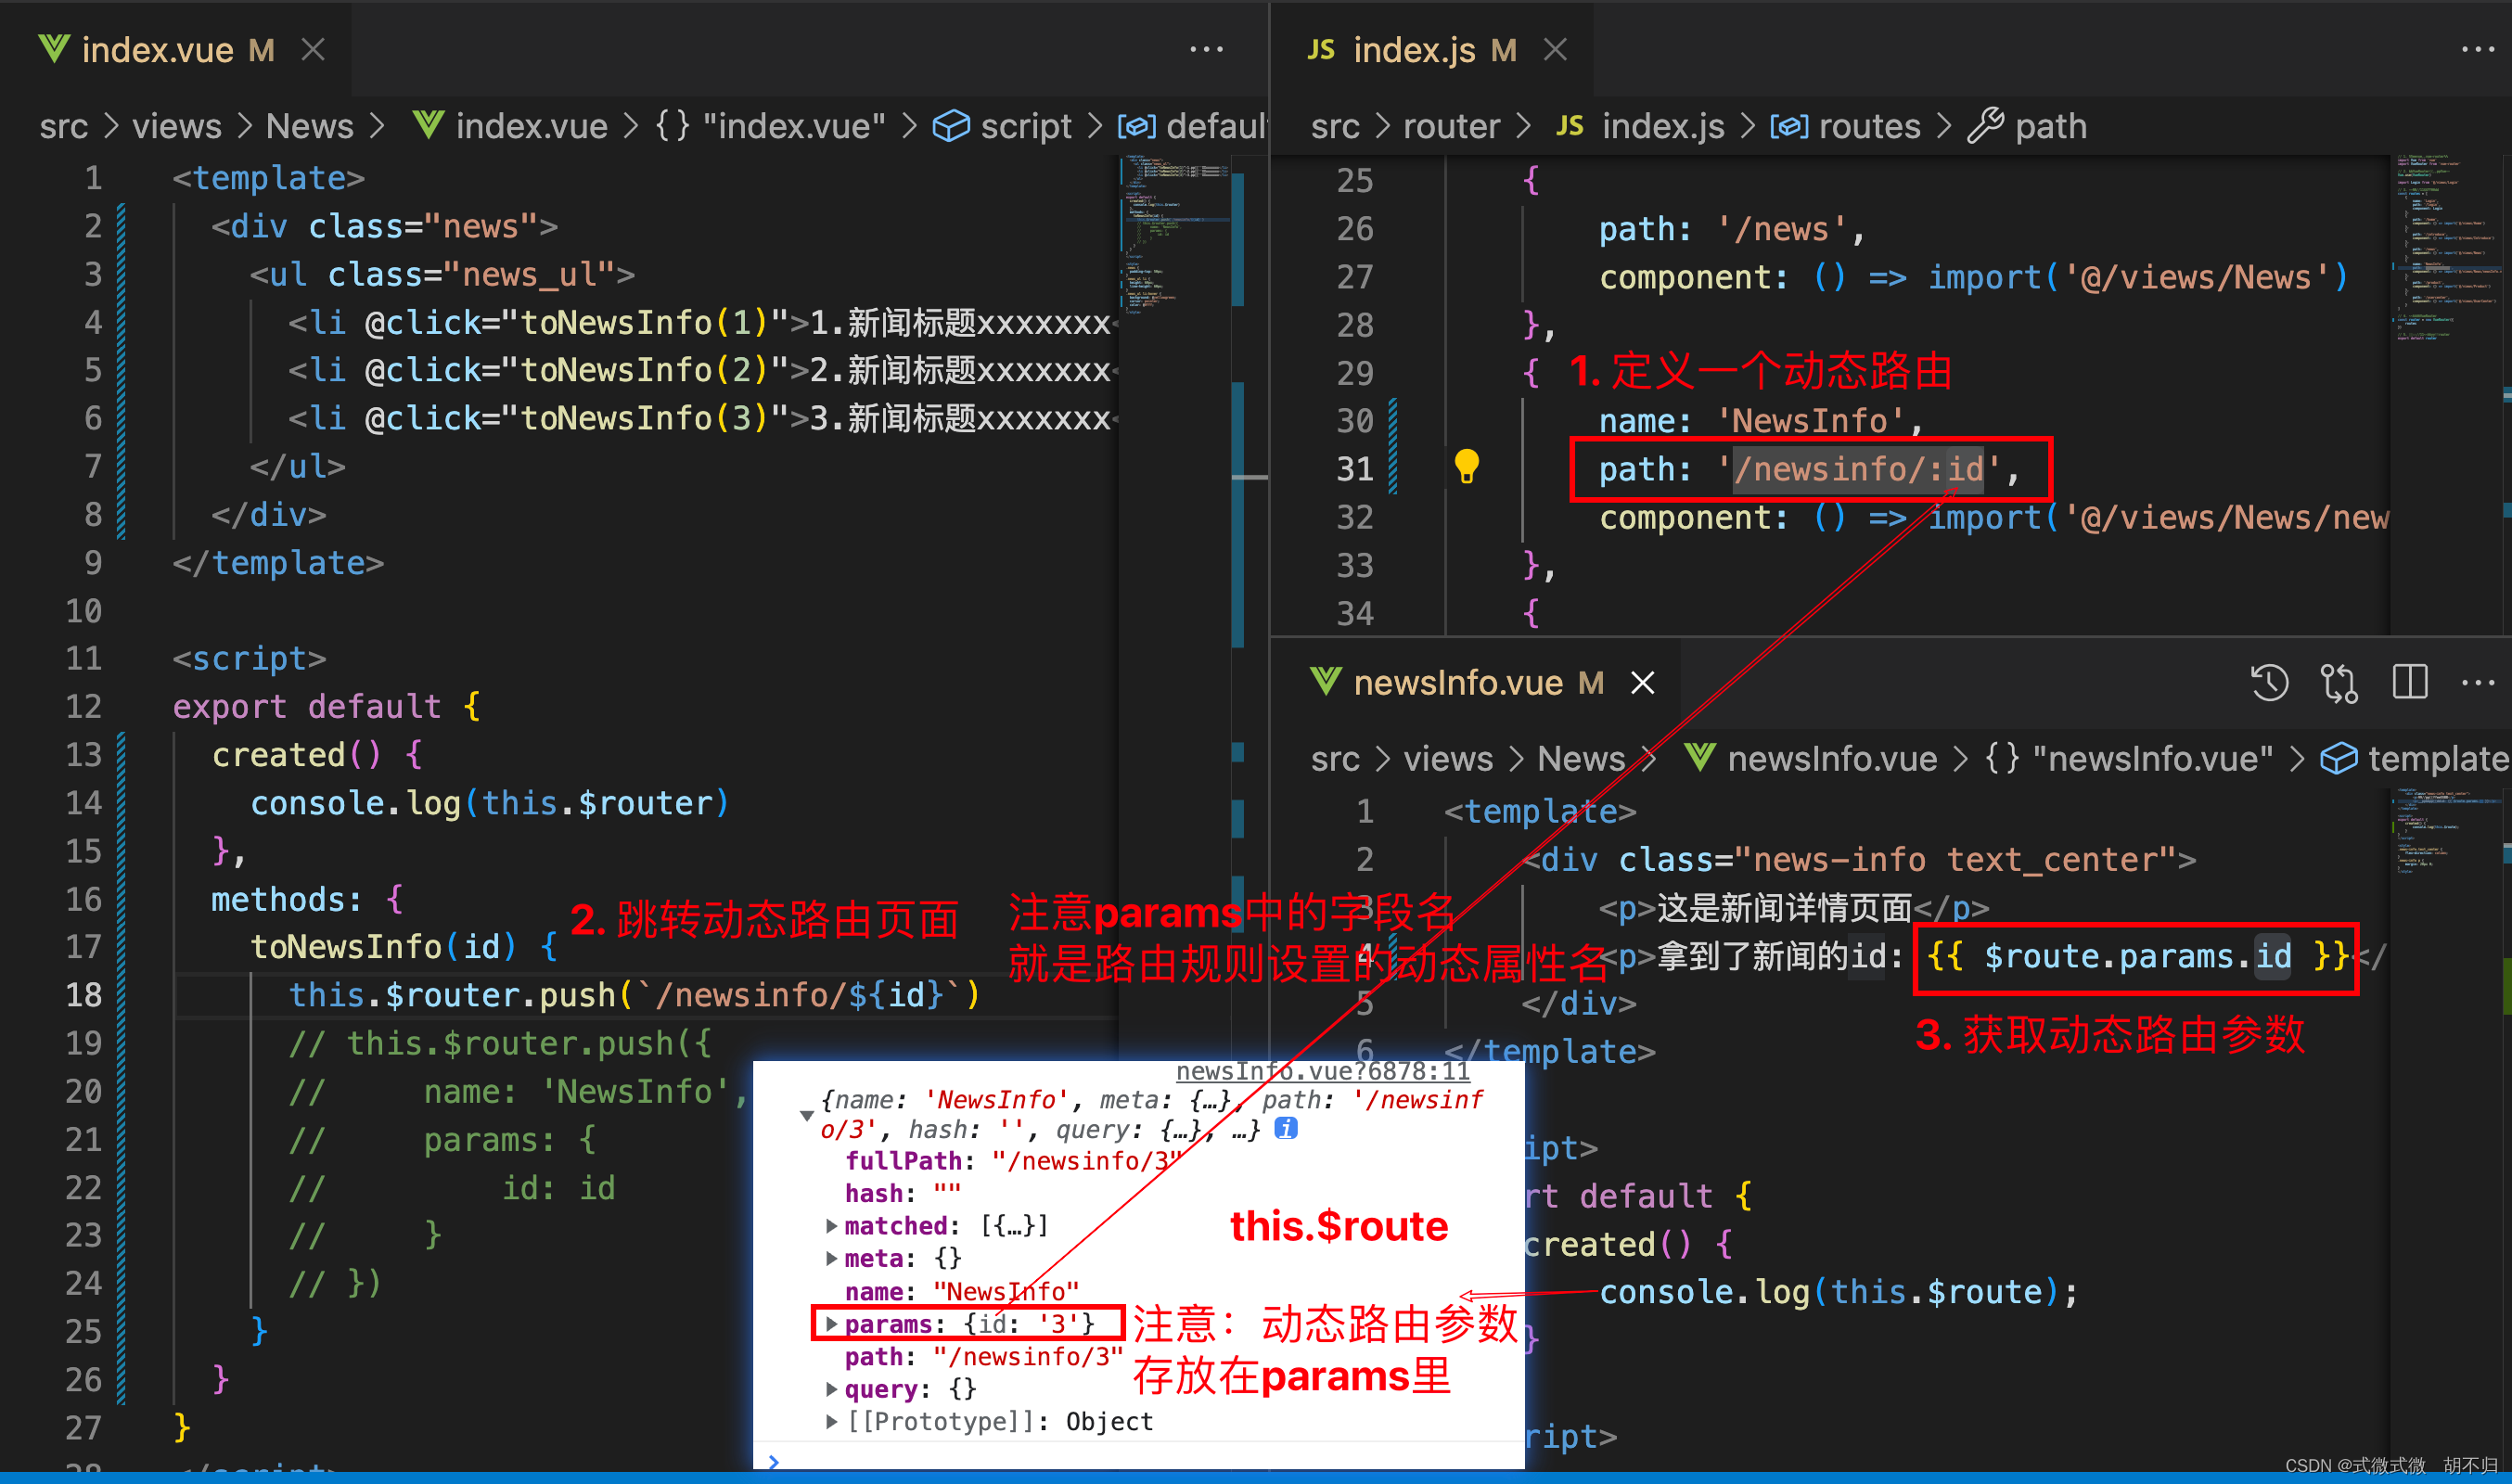Click the script breadcrumb in the index.vue path

coord(1025,127)
